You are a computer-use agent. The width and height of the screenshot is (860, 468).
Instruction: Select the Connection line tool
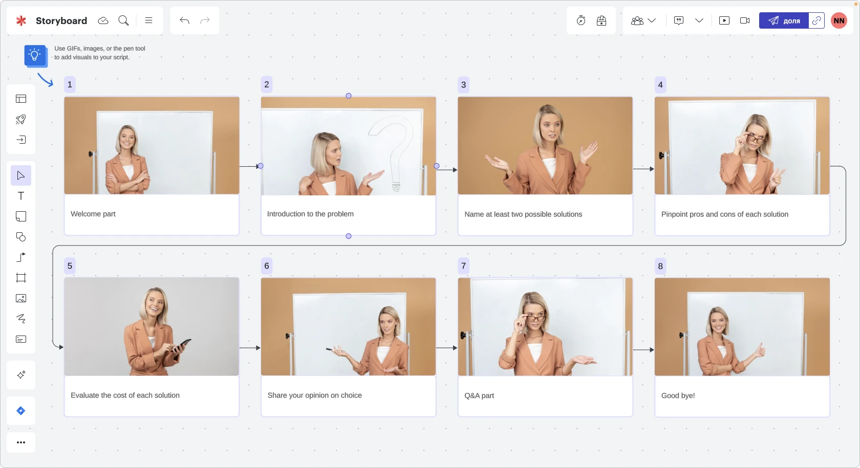coord(21,257)
